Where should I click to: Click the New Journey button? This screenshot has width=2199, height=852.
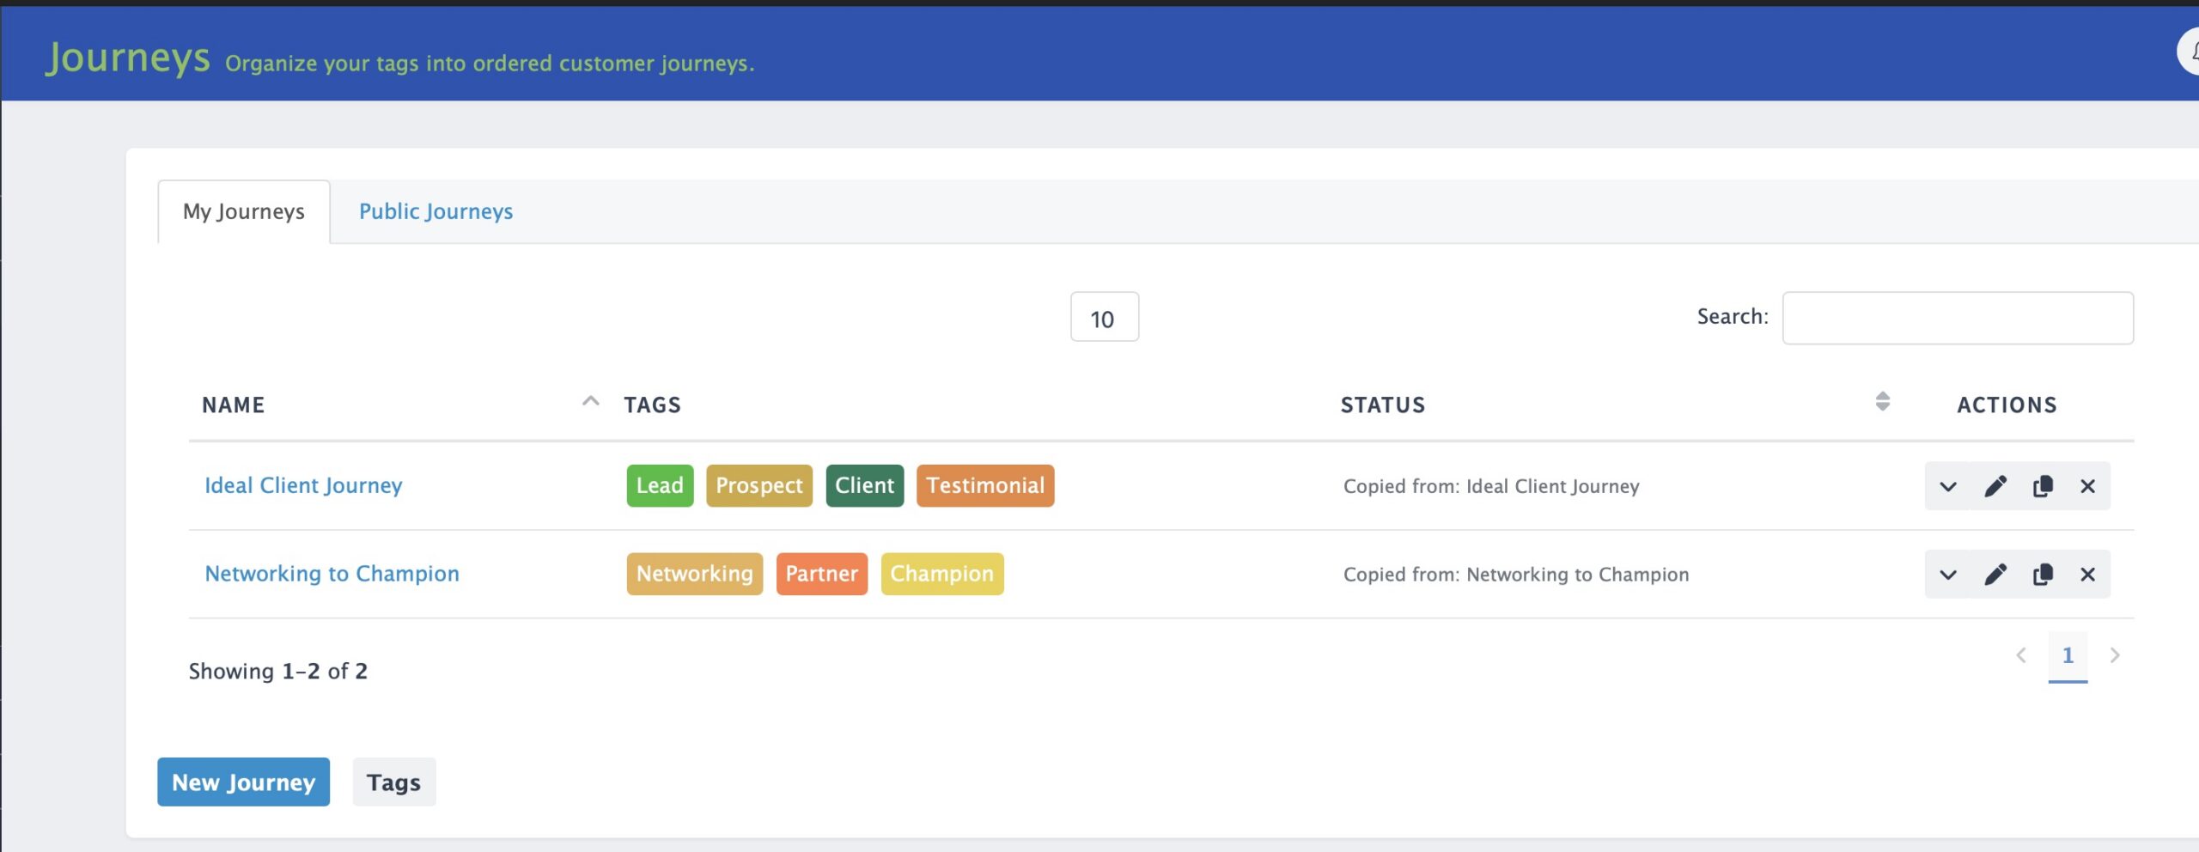coord(243,782)
